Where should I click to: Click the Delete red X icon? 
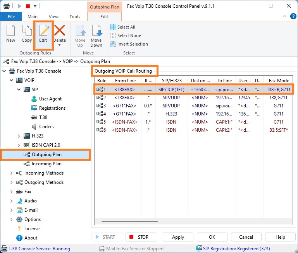60,30
